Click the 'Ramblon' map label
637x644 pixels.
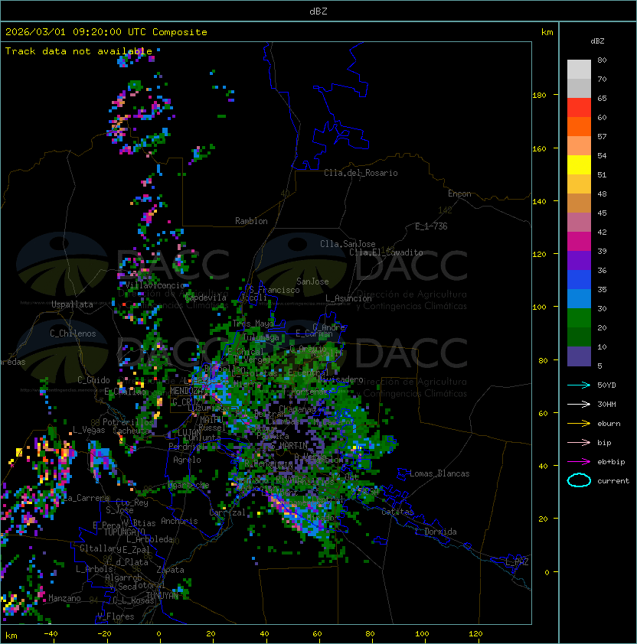pos(251,221)
